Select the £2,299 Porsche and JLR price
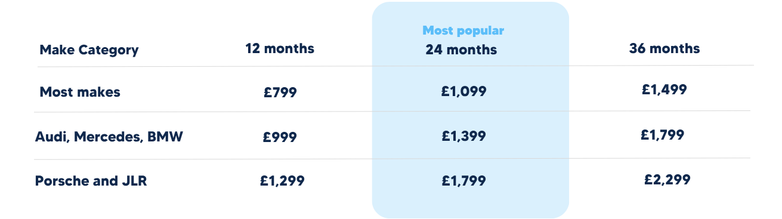Screen dimensions: 782x219 (667, 179)
